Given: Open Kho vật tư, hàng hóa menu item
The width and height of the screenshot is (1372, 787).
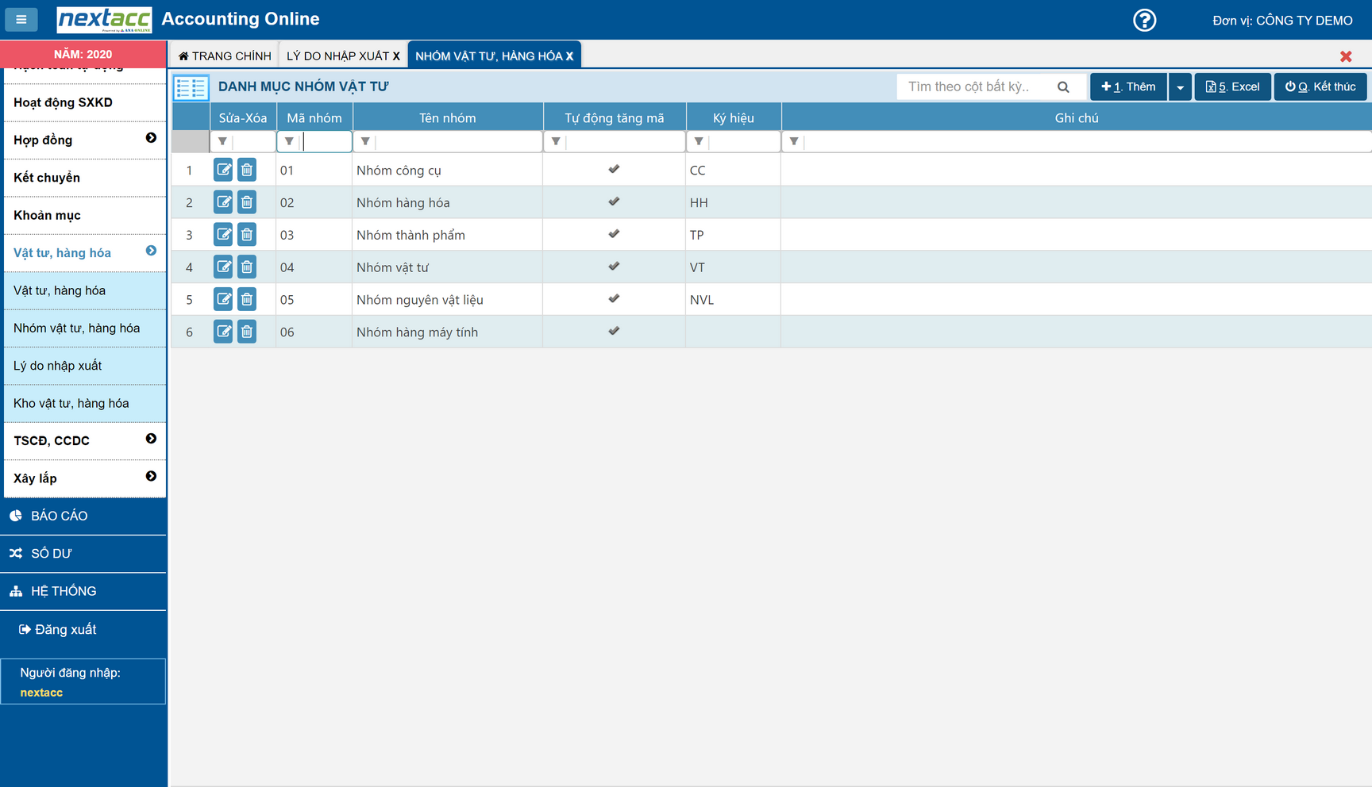Looking at the screenshot, I should tap(71, 403).
